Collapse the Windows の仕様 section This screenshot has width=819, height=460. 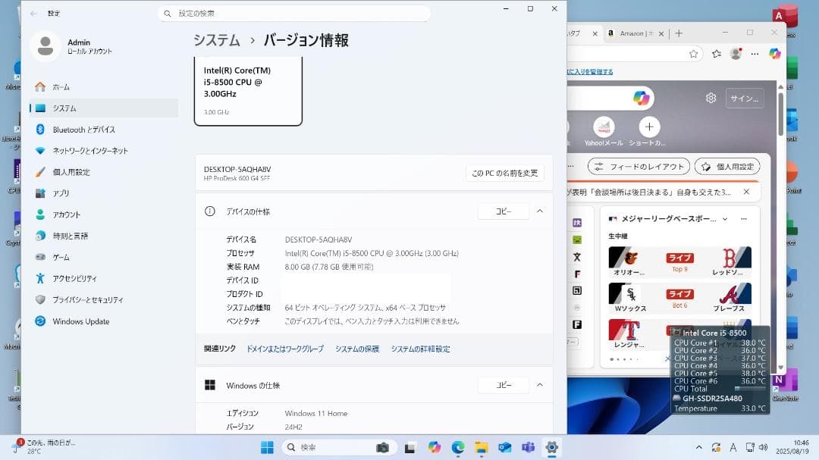(x=539, y=384)
